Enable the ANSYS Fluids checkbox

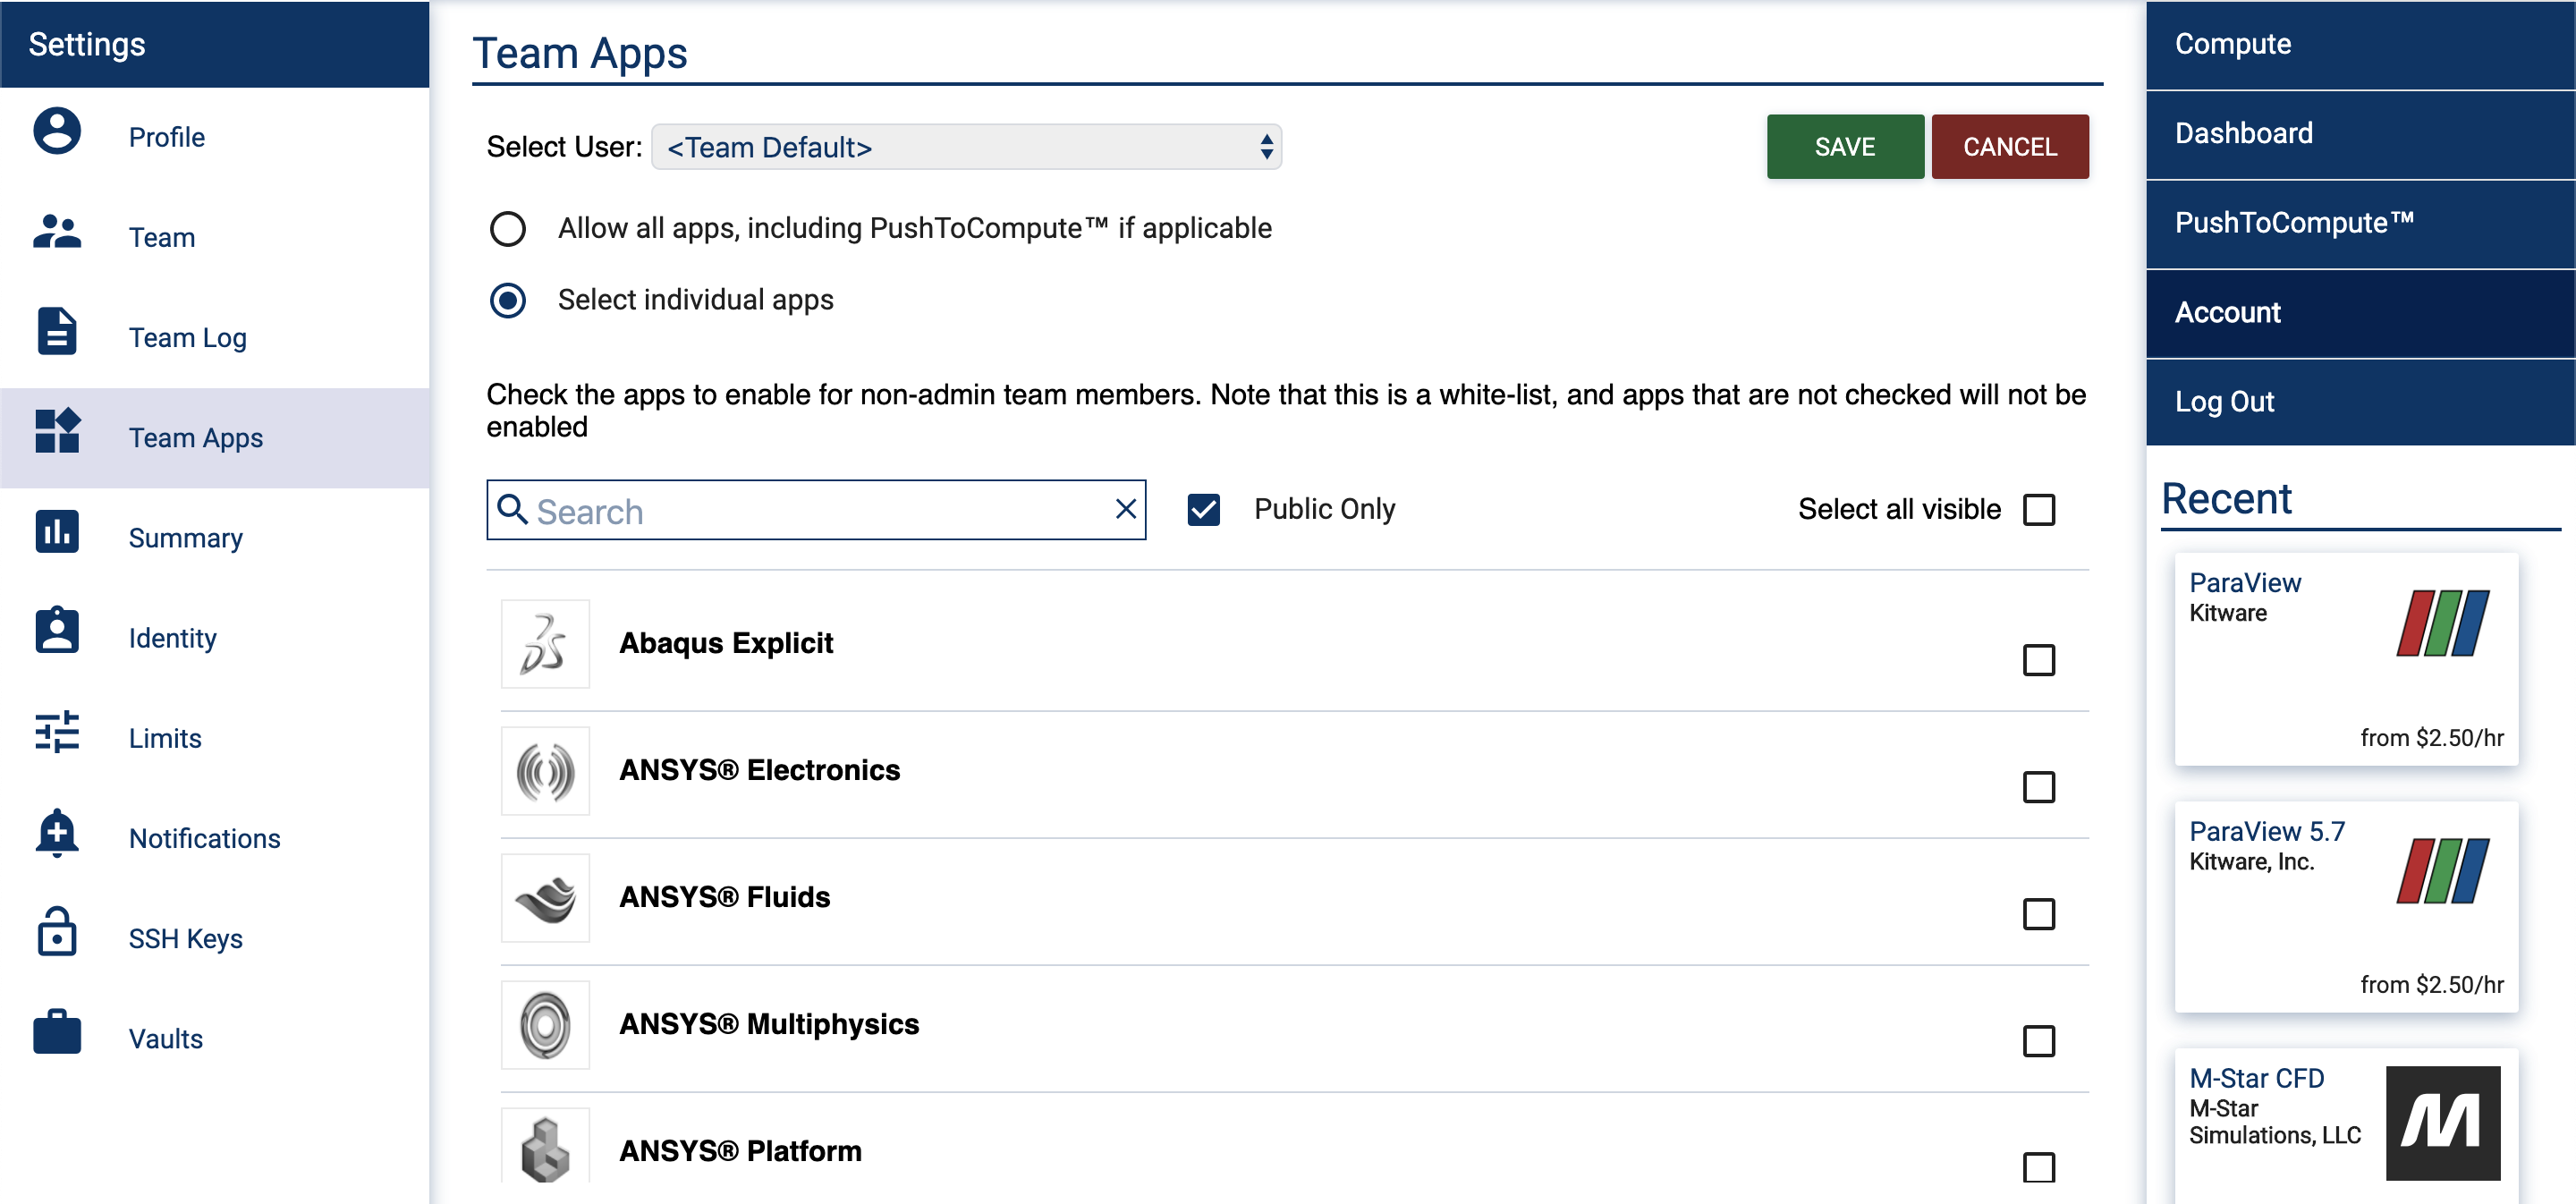tap(2039, 914)
